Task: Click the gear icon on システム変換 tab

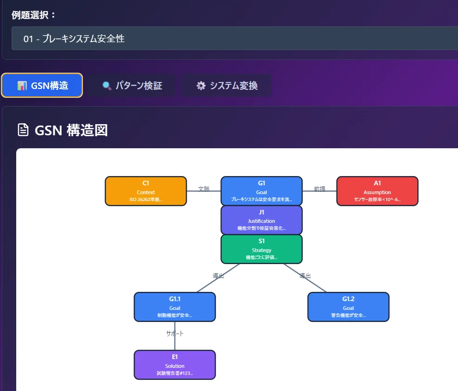Action: click(201, 86)
